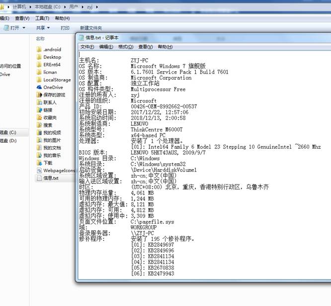This screenshot has width=331, height=306.
Task: Expand the arrow after 计算机 in address bar
Action: [x=30, y=7]
